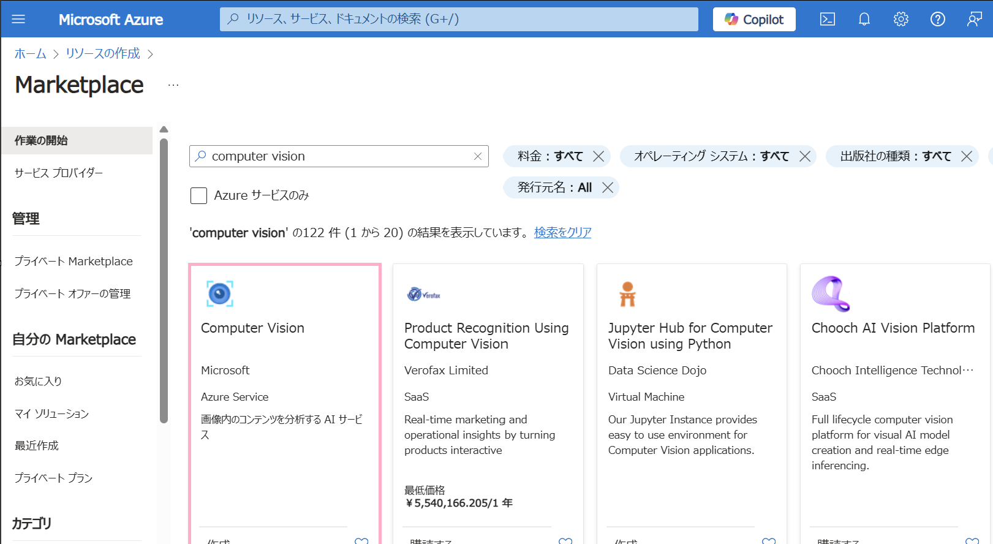Viewport: 993px width, 544px height.
Task: Click the side menu scrollbar up arrow
Action: pyautogui.click(x=164, y=129)
